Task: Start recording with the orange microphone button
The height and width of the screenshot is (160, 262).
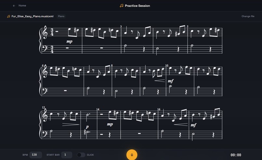Action: click(132, 155)
